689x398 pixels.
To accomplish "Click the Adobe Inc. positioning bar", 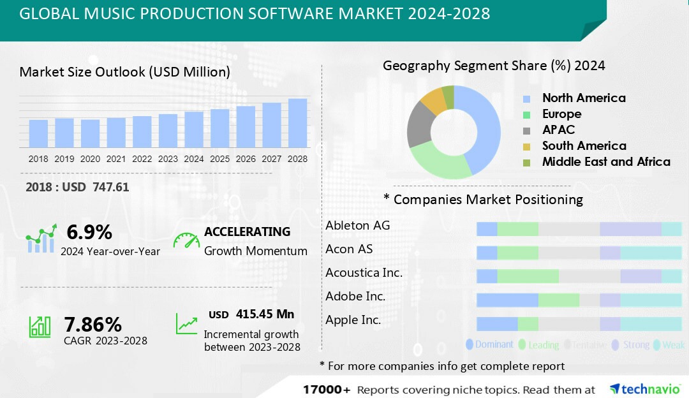I will tap(579, 300).
